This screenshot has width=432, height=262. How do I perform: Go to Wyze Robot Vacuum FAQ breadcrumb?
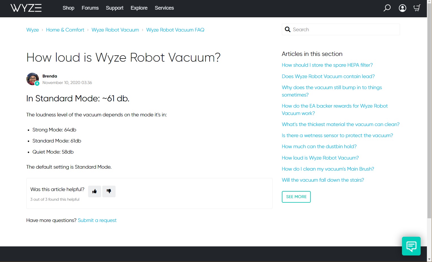pos(175,30)
